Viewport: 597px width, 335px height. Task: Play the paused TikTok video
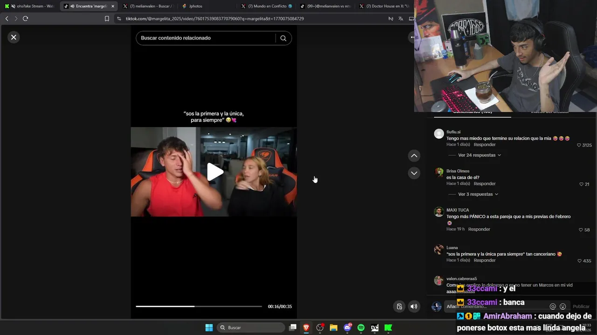point(215,172)
